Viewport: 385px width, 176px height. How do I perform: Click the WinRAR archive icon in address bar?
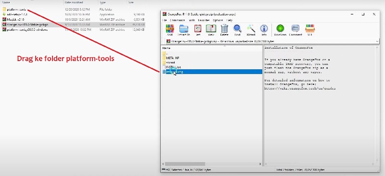[x=168, y=41]
